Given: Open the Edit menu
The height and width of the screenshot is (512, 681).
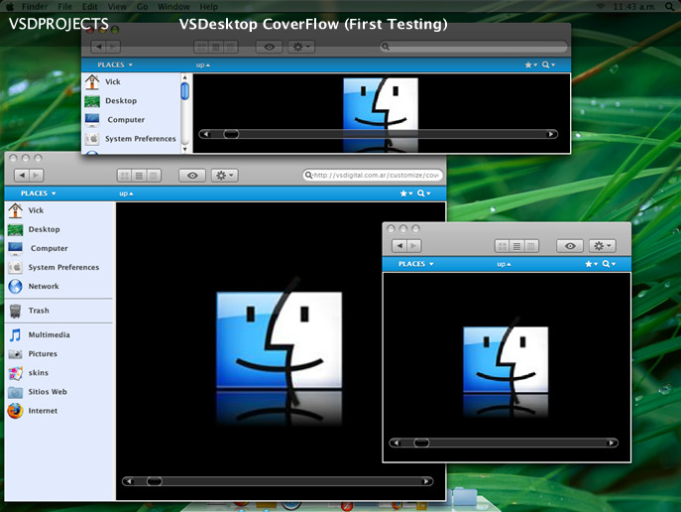Looking at the screenshot, I should (90, 7).
